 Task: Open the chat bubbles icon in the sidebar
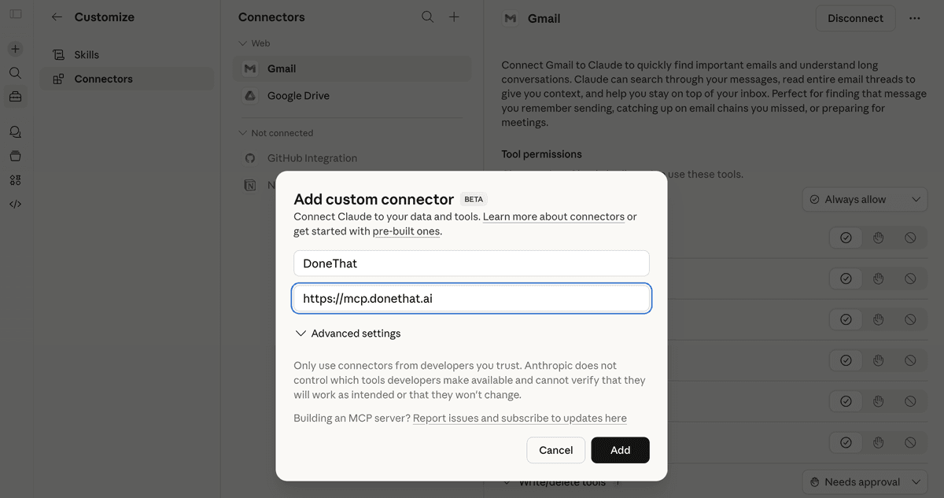pos(14,131)
